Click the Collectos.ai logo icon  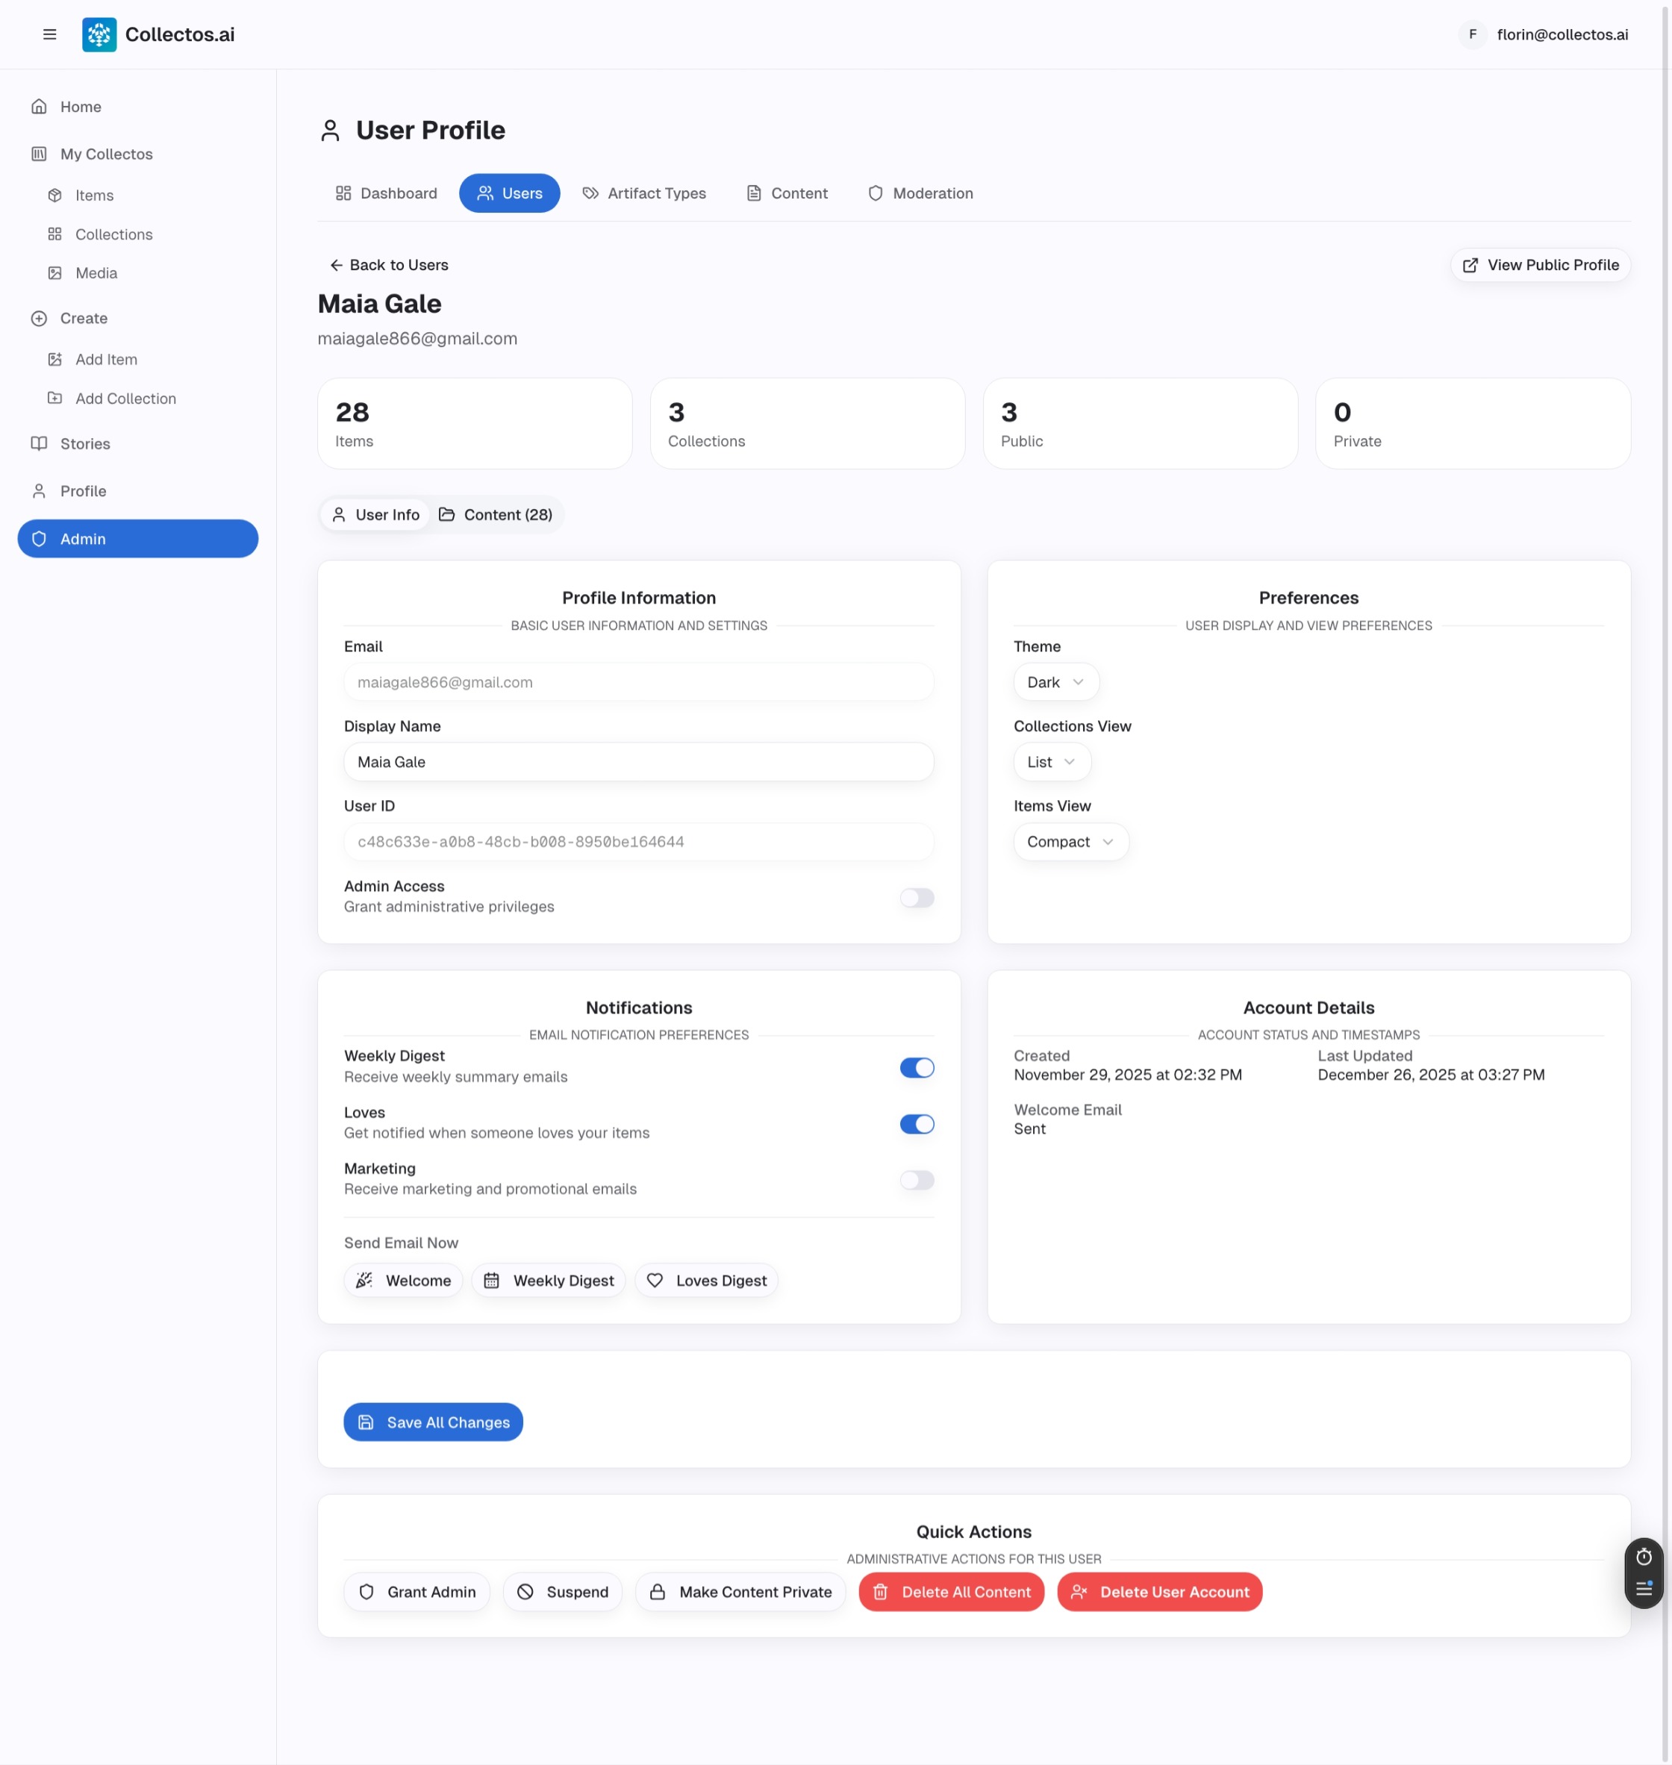click(x=99, y=34)
